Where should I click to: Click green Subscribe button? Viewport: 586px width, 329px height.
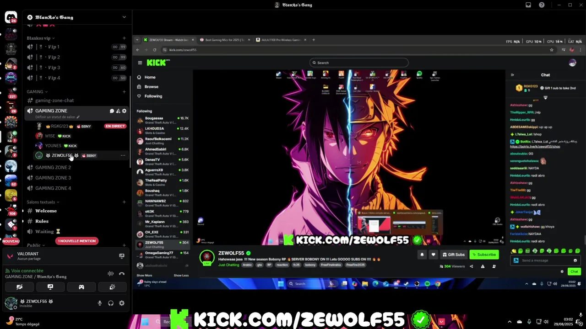[484, 255]
